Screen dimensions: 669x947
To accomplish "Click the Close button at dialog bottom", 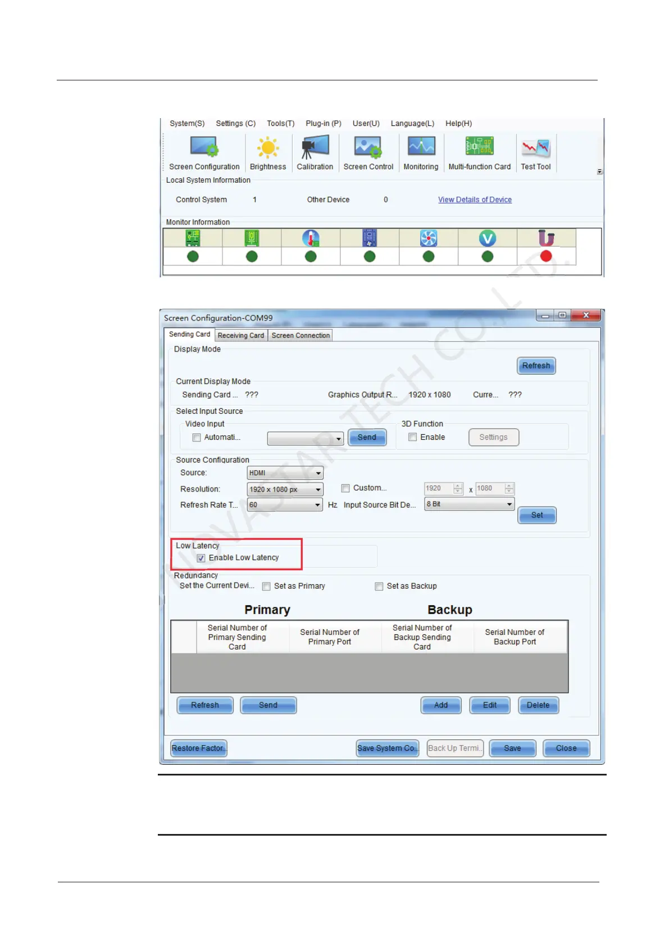I will point(566,748).
